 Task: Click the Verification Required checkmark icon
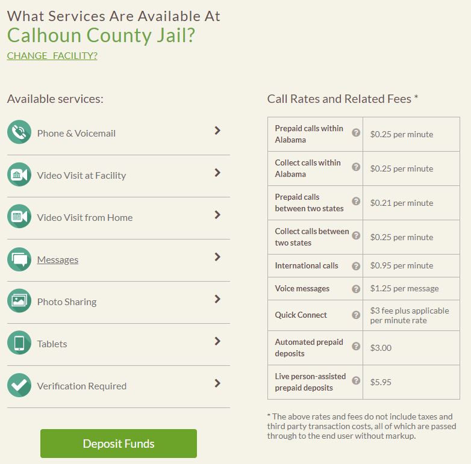[x=19, y=385]
